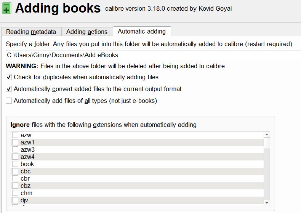Ignore chm files checkbox

pos(15,193)
